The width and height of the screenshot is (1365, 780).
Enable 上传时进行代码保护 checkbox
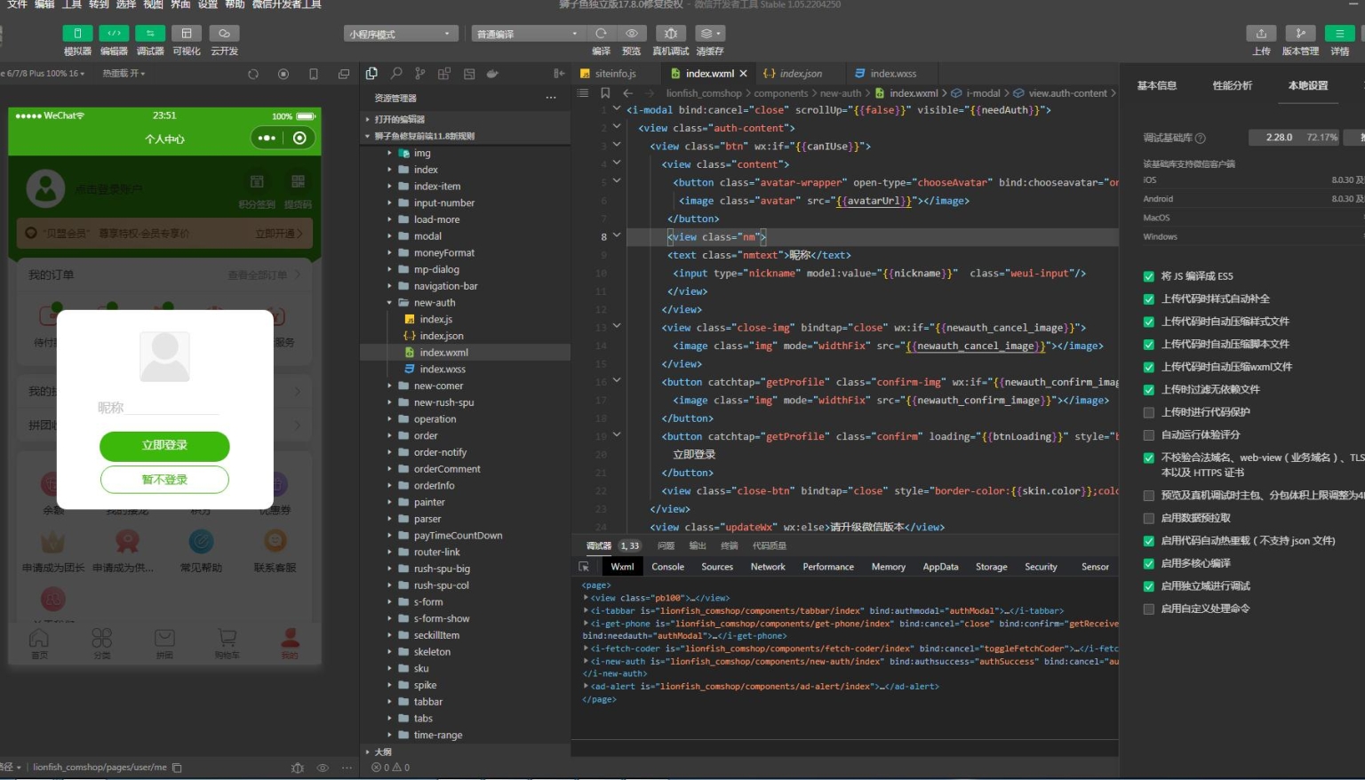1148,412
